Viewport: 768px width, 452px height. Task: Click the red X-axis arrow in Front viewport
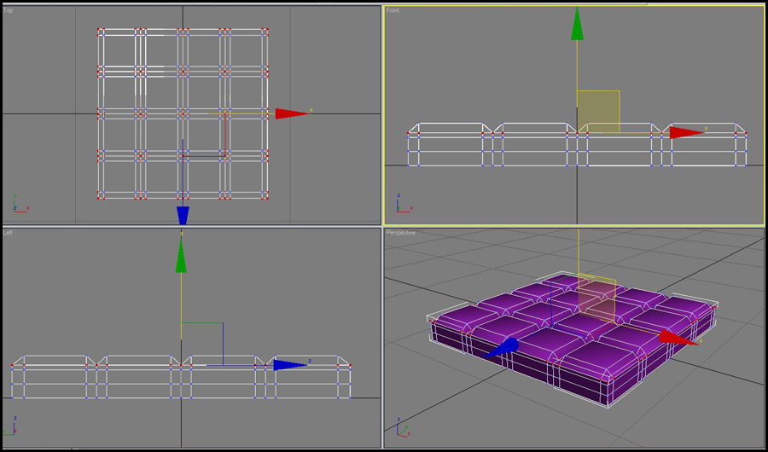(687, 133)
